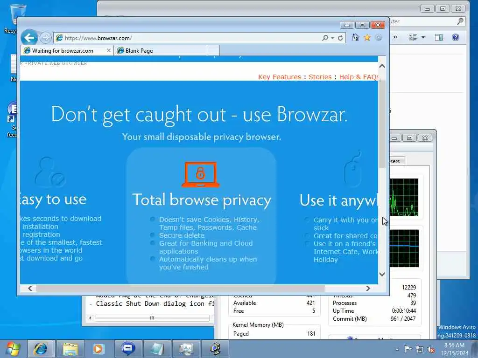Click the Available memory row in Task Manager
The height and width of the screenshot is (358, 478).
coord(274,303)
